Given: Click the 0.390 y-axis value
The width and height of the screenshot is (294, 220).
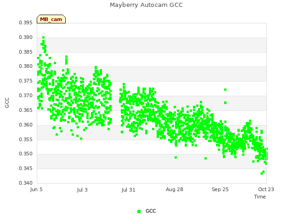Looking at the screenshot, I should coord(26,38).
